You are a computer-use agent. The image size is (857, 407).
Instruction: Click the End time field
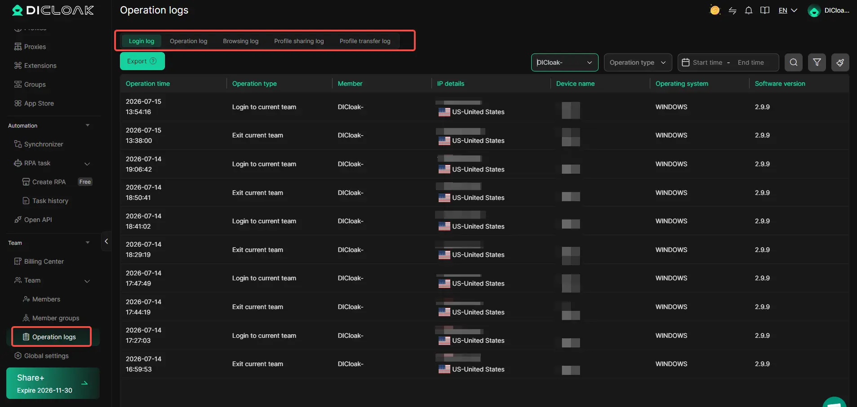pos(750,62)
